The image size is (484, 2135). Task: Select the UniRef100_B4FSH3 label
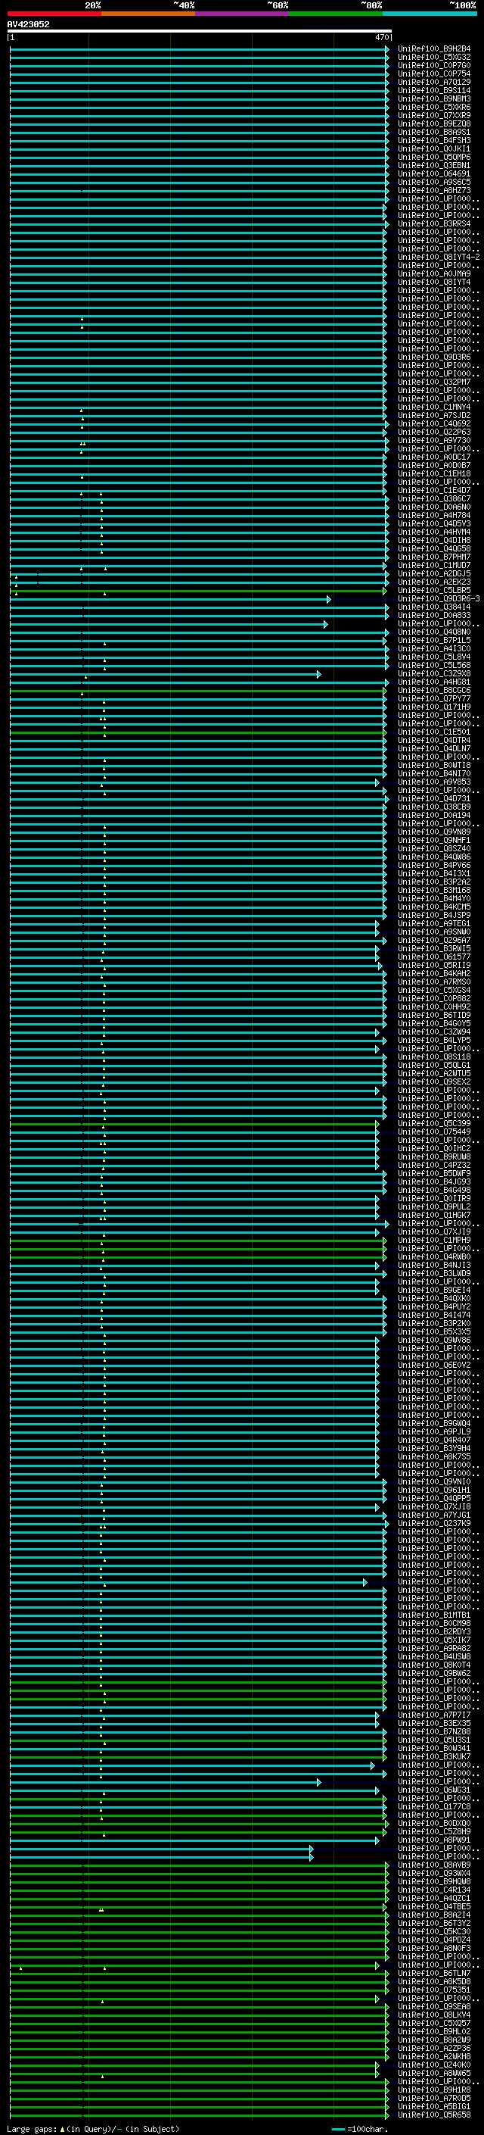[x=434, y=140]
